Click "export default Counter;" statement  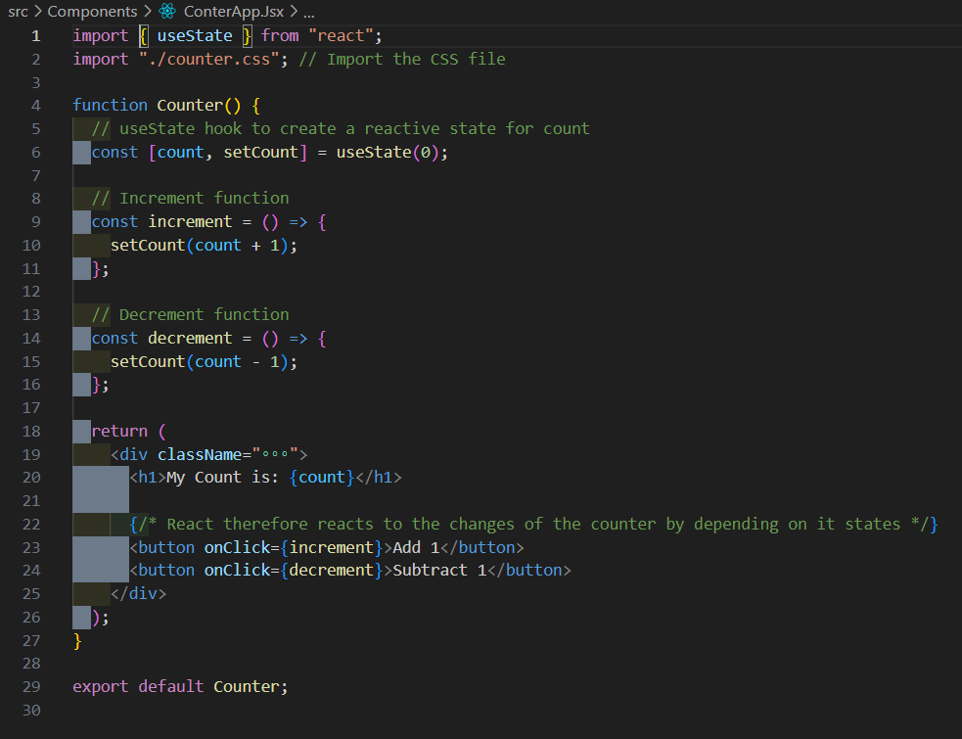[180, 686]
